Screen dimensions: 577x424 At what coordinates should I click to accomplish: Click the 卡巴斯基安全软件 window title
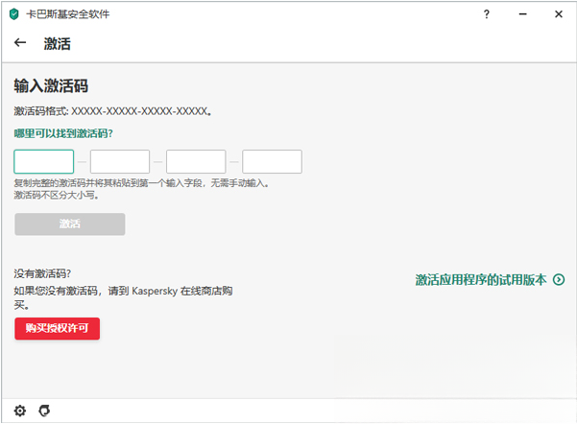(x=68, y=14)
